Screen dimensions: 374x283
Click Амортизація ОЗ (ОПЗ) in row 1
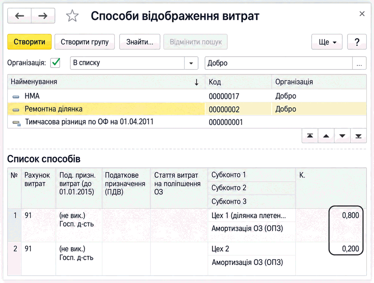tap(247, 229)
